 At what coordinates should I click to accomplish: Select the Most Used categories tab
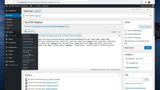139,59
